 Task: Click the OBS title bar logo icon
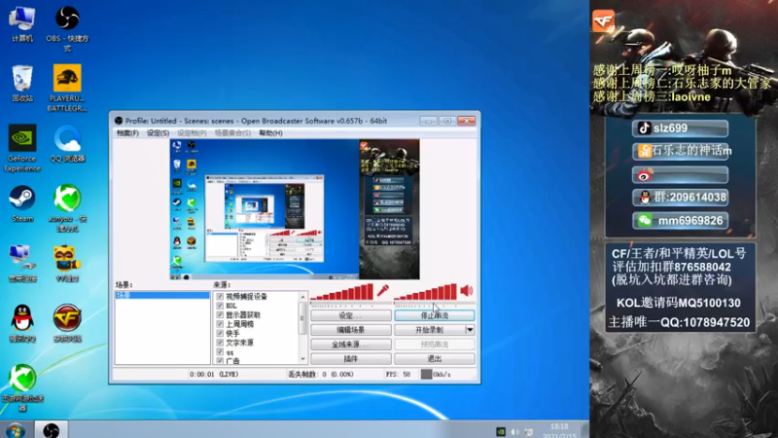pyautogui.click(x=118, y=121)
